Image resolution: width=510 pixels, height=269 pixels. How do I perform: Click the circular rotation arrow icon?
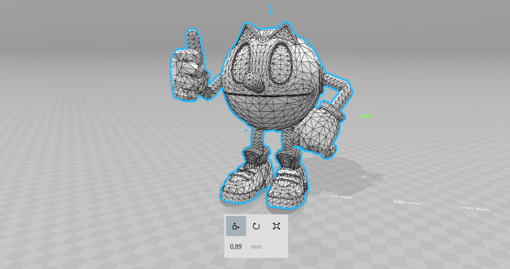pyautogui.click(x=256, y=226)
